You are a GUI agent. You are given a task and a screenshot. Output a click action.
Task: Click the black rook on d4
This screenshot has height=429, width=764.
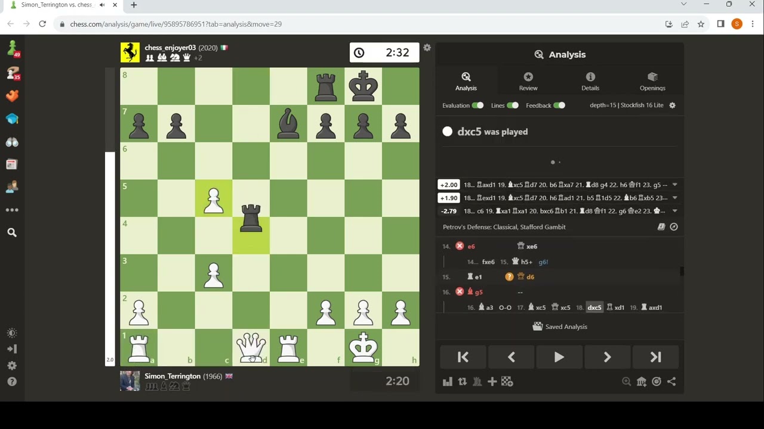tap(251, 217)
